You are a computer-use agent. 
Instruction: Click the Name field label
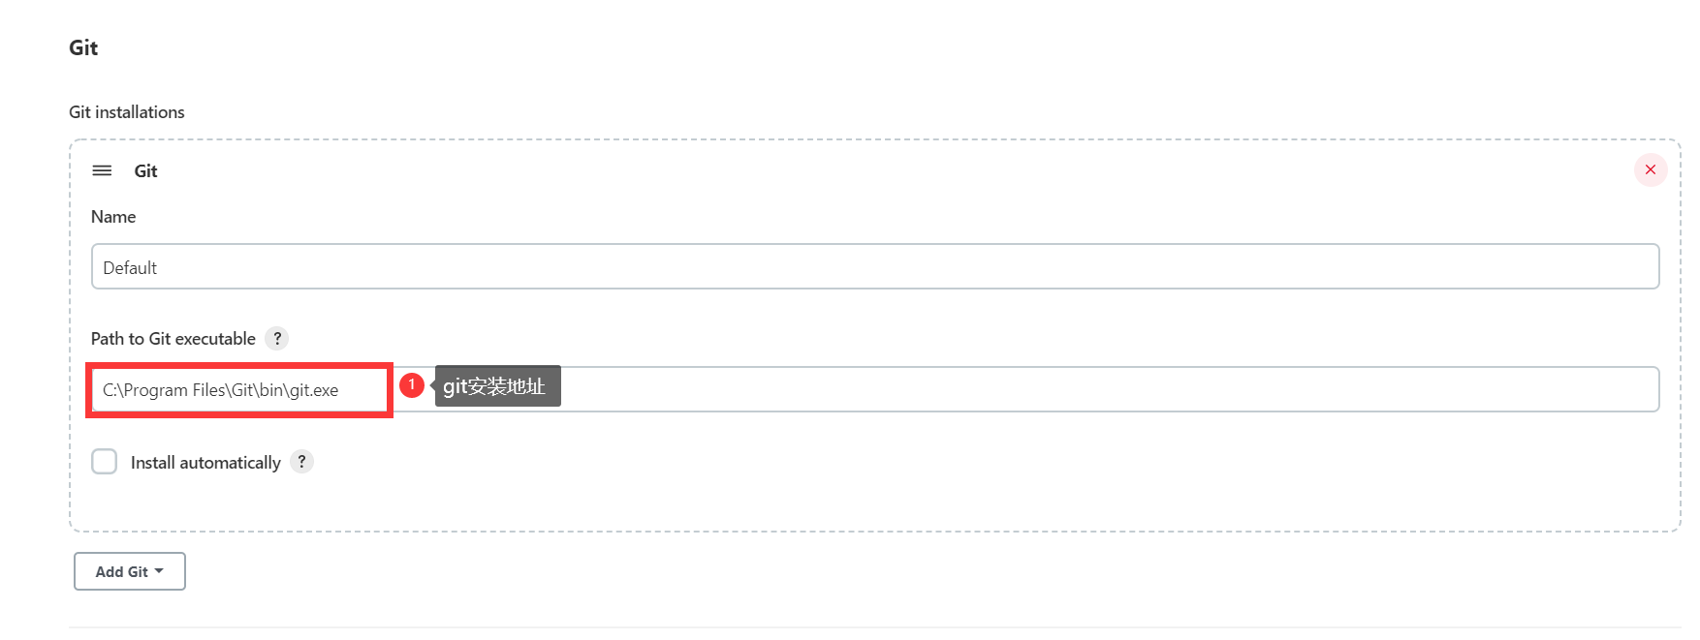point(113,217)
